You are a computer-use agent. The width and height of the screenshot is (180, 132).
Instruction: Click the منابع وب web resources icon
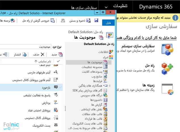(105, 76)
